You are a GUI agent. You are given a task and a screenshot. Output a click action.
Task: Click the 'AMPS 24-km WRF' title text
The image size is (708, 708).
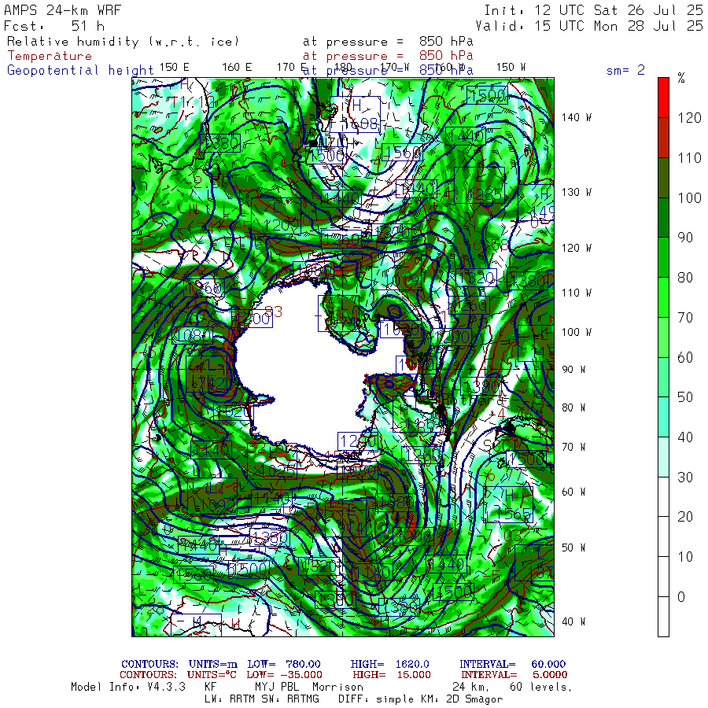coord(63,10)
